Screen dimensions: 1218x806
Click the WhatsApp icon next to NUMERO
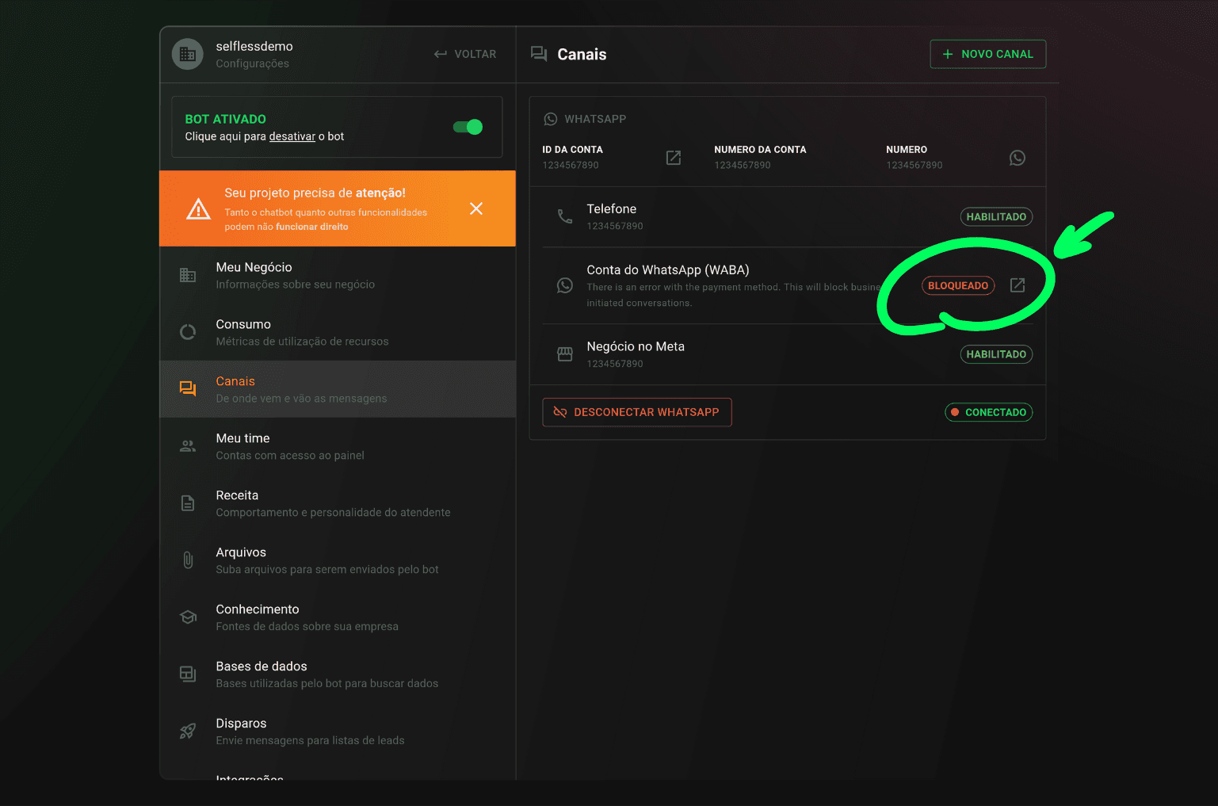[x=1018, y=158]
